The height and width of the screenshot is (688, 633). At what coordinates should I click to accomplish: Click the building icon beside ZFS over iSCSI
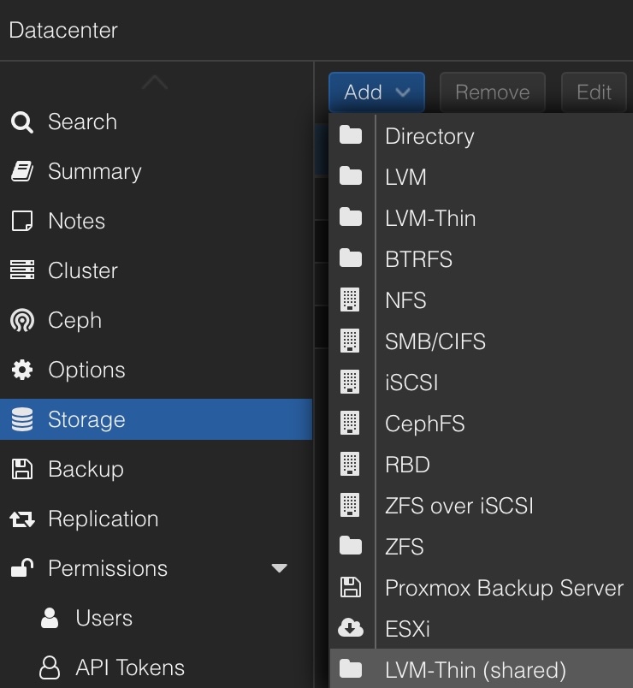[350, 505]
